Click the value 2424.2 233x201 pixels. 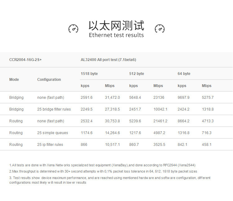click(x=184, y=109)
